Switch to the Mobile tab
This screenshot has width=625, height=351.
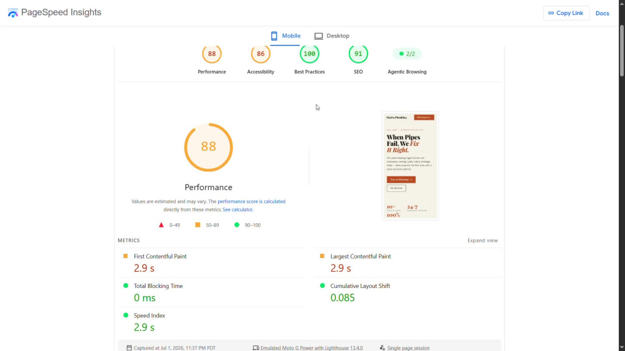[x=286, y=36]
